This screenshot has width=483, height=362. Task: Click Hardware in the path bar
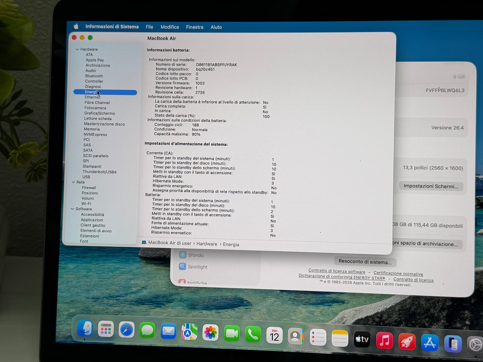click(x=207, y=244)
